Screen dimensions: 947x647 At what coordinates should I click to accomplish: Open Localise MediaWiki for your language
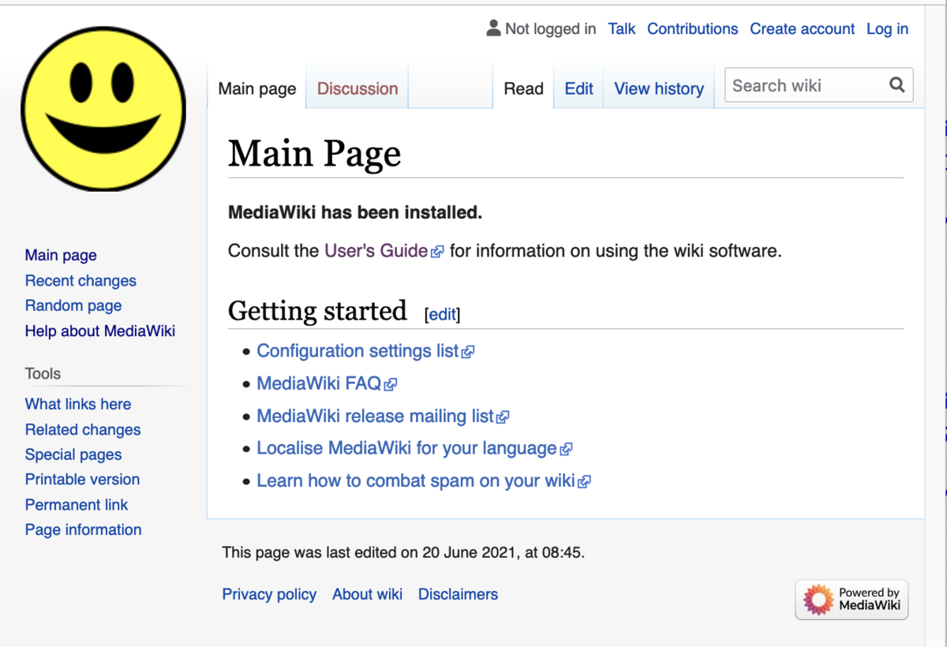pyautogui.click(x=406, y=448)
